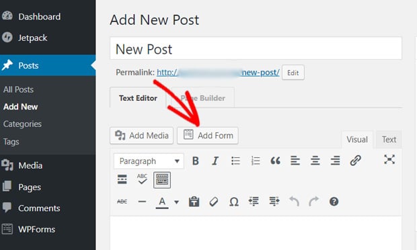Open Tags under Posts
417x250 pixels.
point(11,142)
